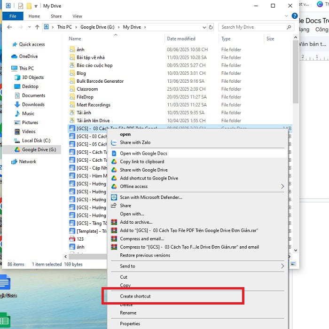This screenshot has height=329, width=329.
Task: Expand the Offline access submenu arrow
Action: click(282, 187)
